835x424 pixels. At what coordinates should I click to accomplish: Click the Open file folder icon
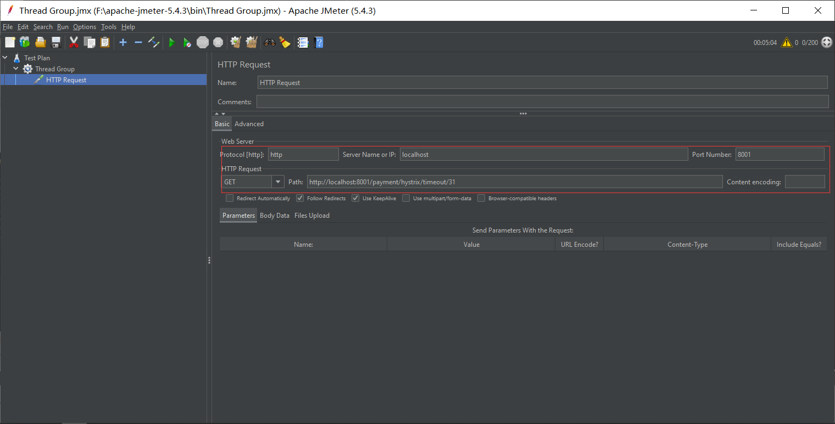40,42
